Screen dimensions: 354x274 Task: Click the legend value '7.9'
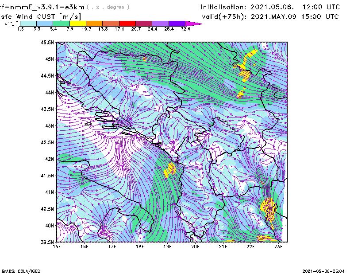pyautogui.click(x=70, y=29)
